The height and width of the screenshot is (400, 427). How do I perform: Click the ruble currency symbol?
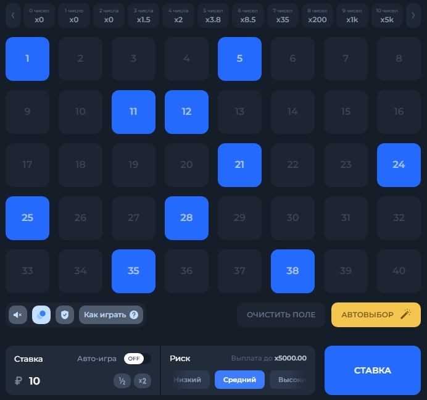pyautogui.click(x=18, y=381)
